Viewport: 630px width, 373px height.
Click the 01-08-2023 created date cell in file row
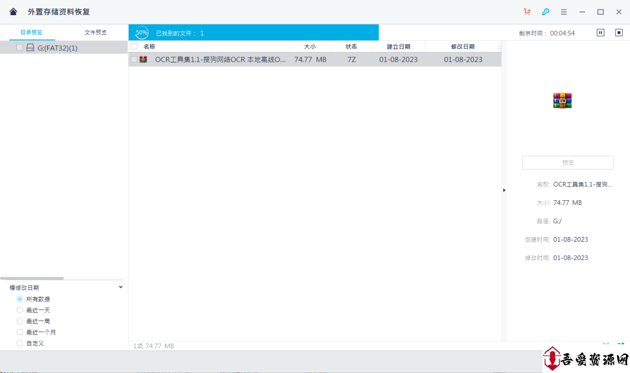pos(398,60)
